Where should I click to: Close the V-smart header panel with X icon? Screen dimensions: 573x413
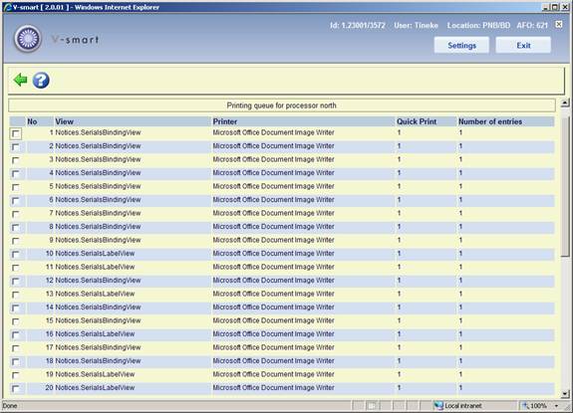(x=559, y=24)
